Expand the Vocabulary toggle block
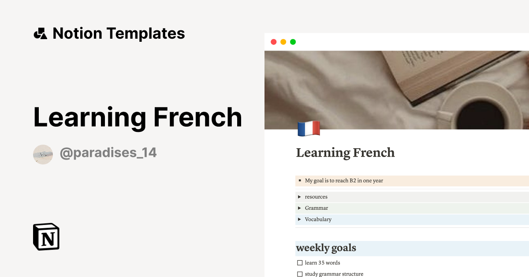Screen dimensions: 529x277 pos(299,219)
